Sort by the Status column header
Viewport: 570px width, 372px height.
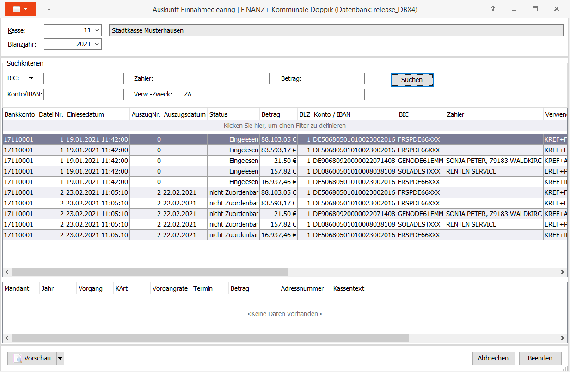coord(233,114)
